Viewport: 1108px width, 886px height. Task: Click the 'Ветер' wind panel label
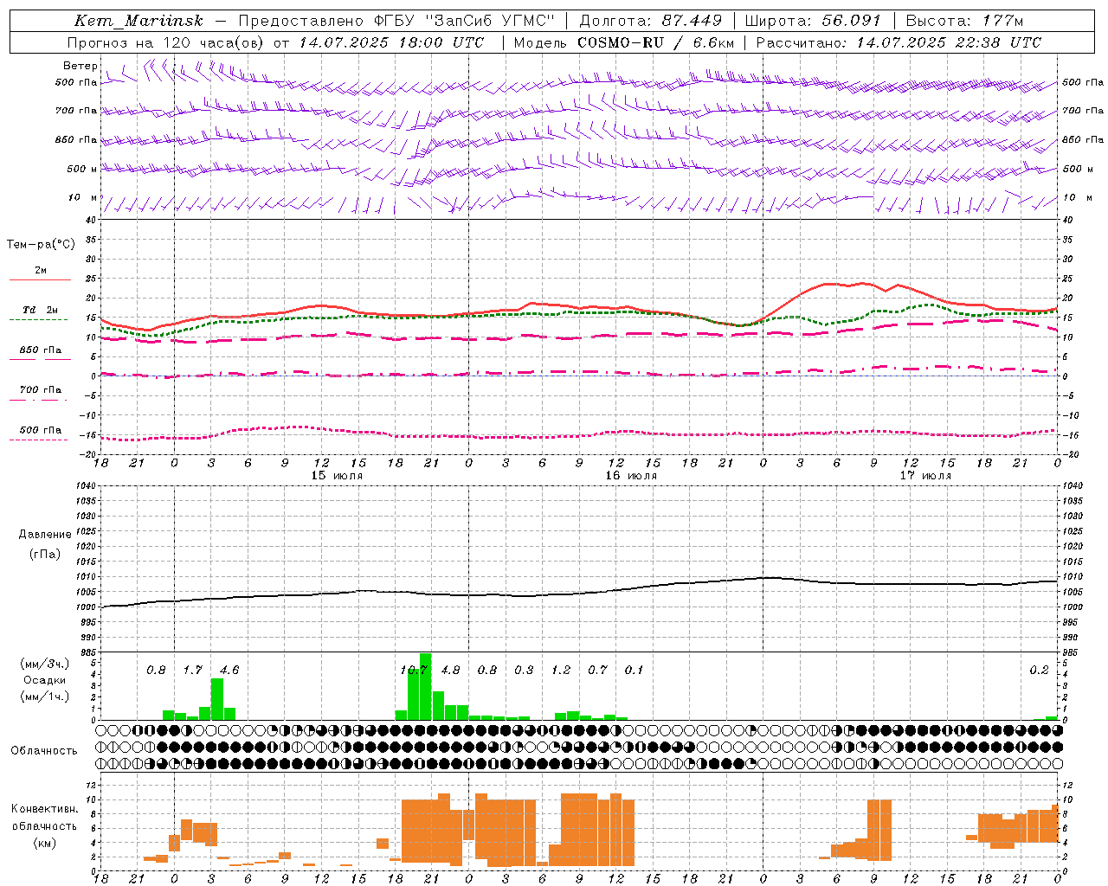[x=81, y=66]
